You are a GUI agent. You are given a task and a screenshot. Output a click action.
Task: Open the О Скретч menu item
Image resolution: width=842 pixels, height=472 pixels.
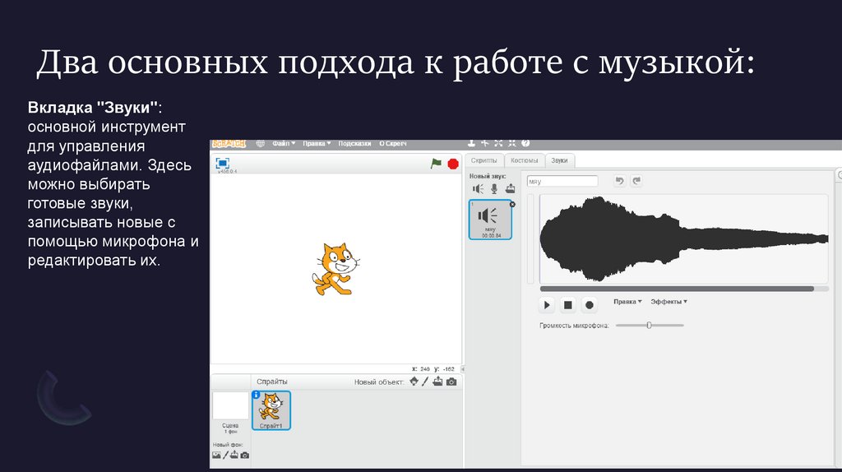point(392,143)
